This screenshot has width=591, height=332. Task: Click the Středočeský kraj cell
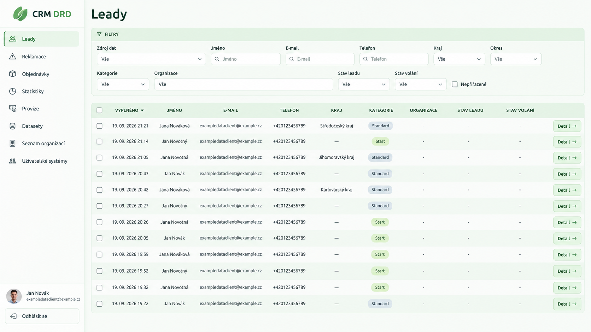[337, 126]
